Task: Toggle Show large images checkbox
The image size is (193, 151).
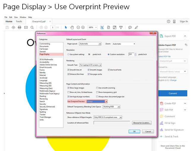Action: click(68, 88)
